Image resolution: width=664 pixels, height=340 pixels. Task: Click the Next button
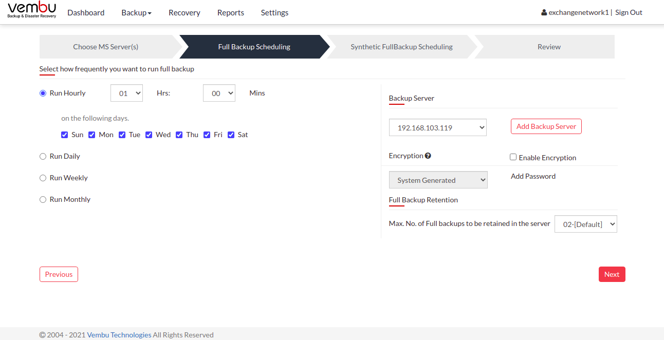tap(612, 274)
